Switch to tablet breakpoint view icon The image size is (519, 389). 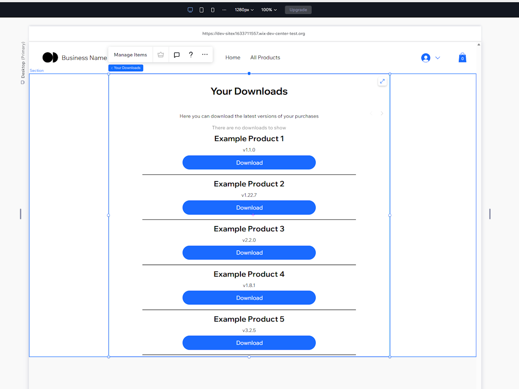202,10
